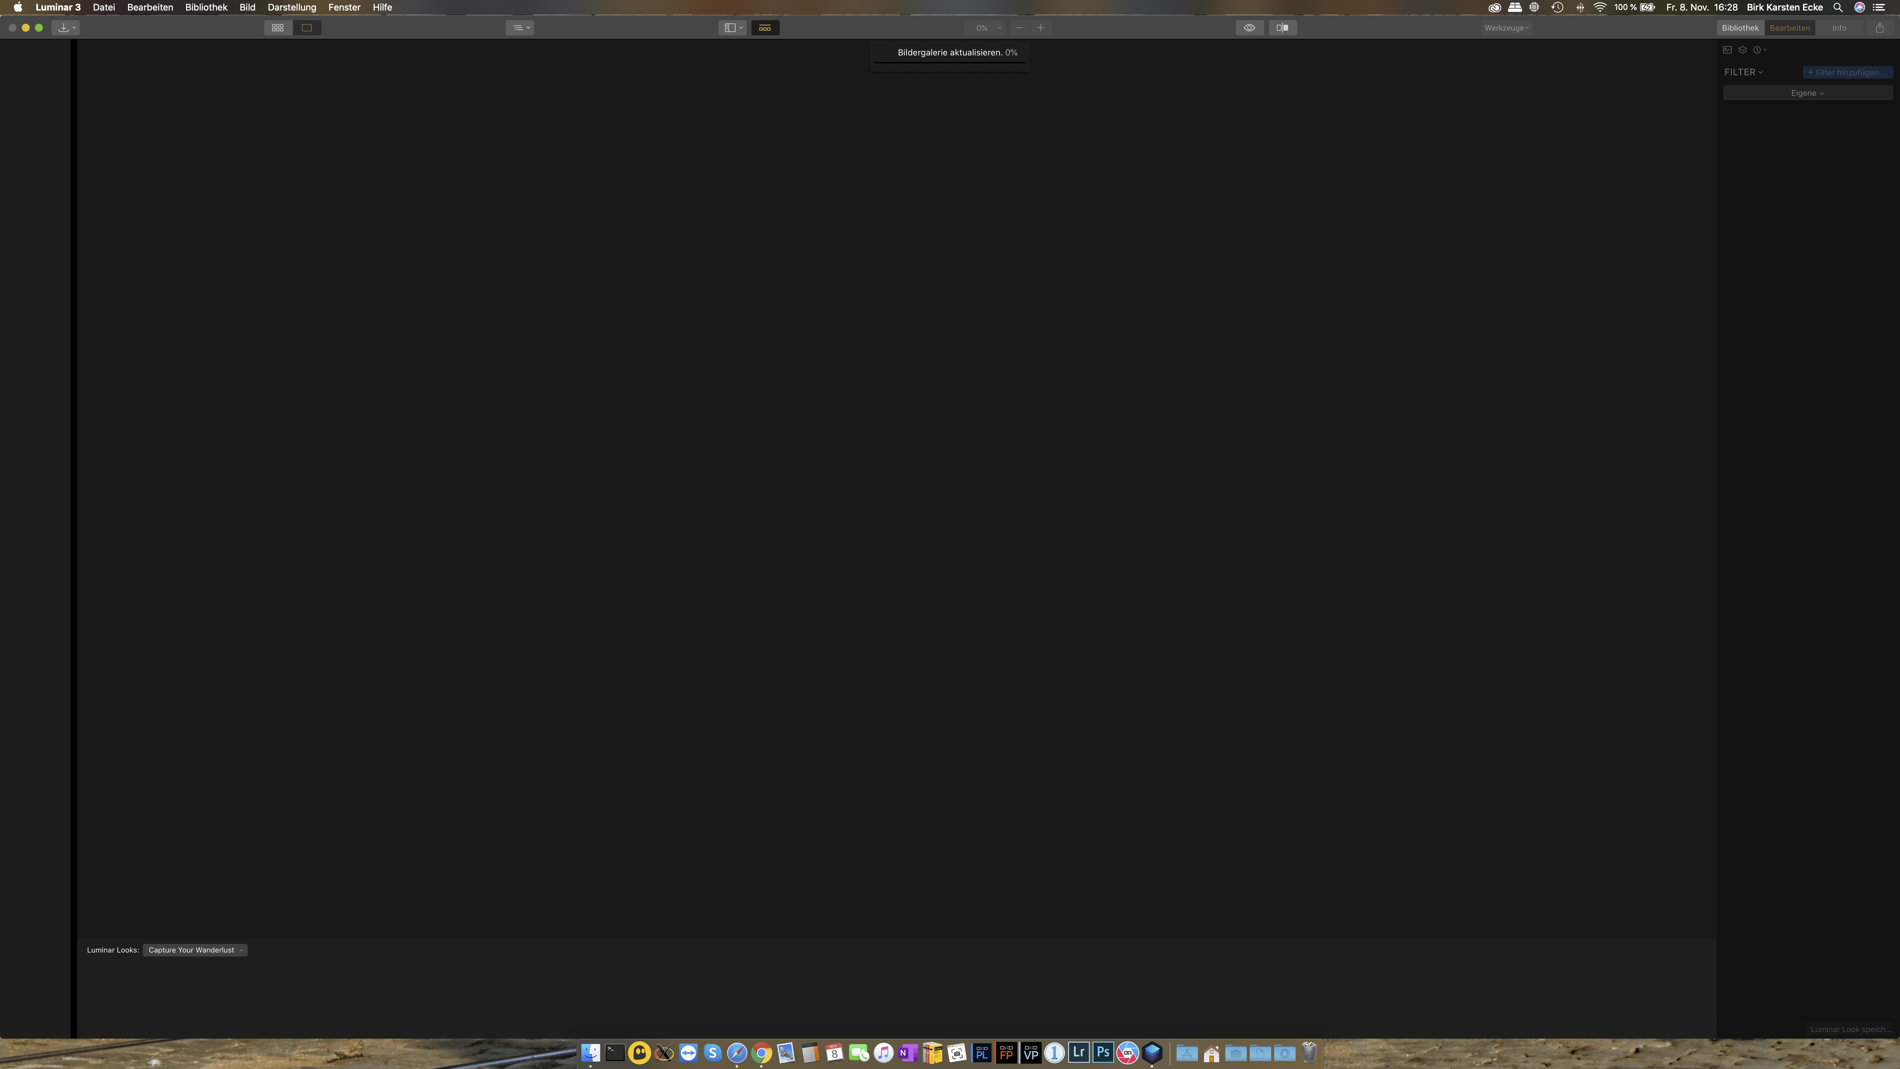Open the Fenster menu

point(344,7)
